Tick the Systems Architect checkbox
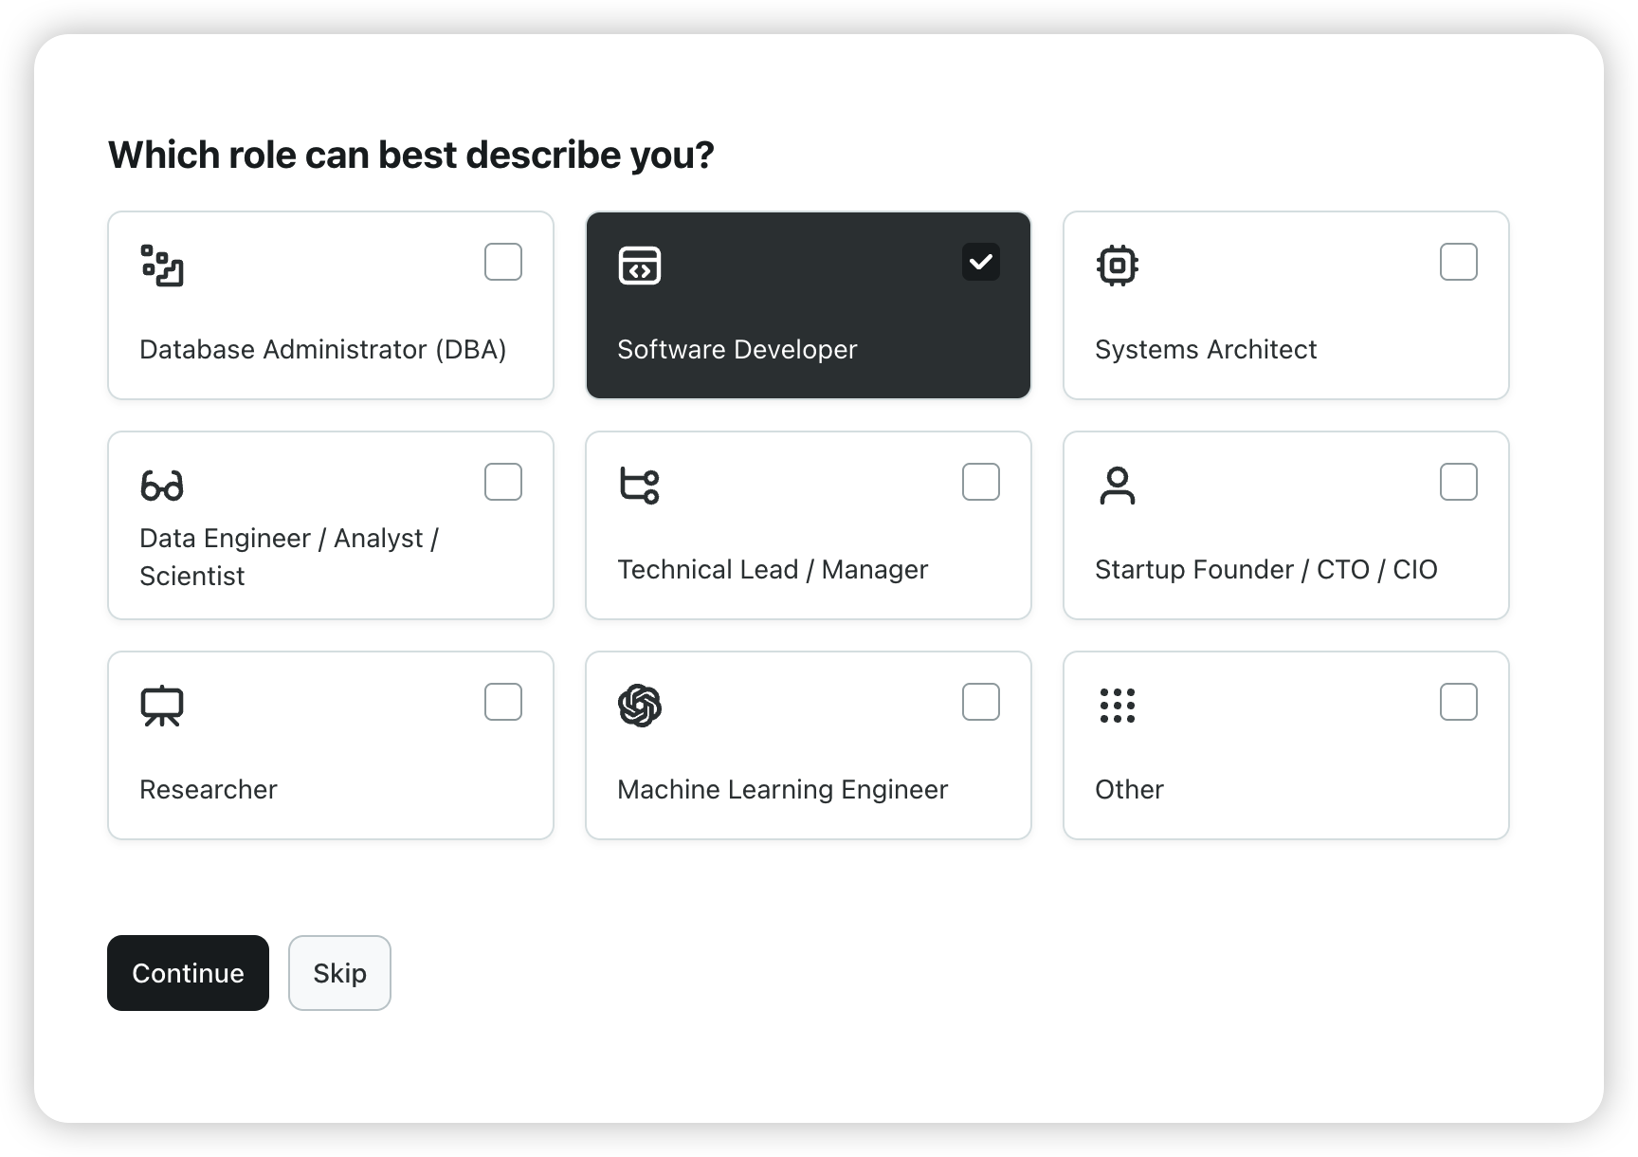Screen dimensions: 1638x1157 click(x=1459, y=262)
